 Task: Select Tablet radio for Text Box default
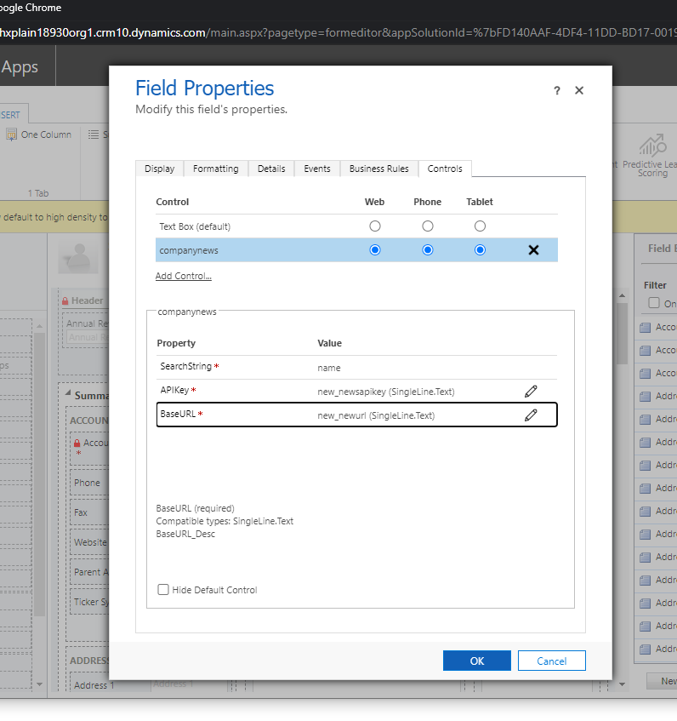480,226
